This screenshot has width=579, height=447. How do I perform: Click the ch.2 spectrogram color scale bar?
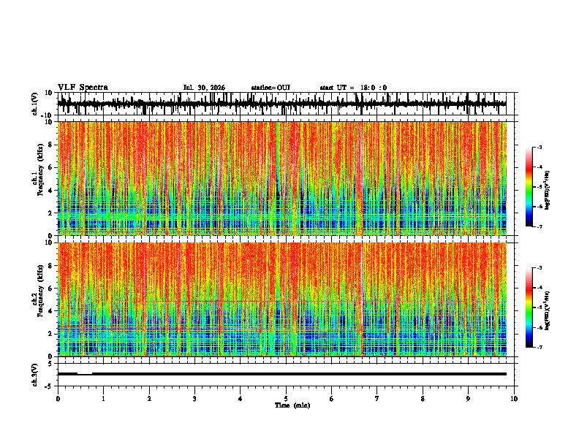click(529, 307)
